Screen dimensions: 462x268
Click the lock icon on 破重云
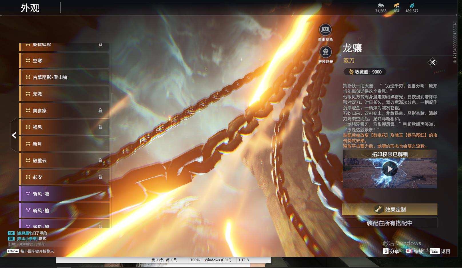pyautogui.click(x=100, y=160)
